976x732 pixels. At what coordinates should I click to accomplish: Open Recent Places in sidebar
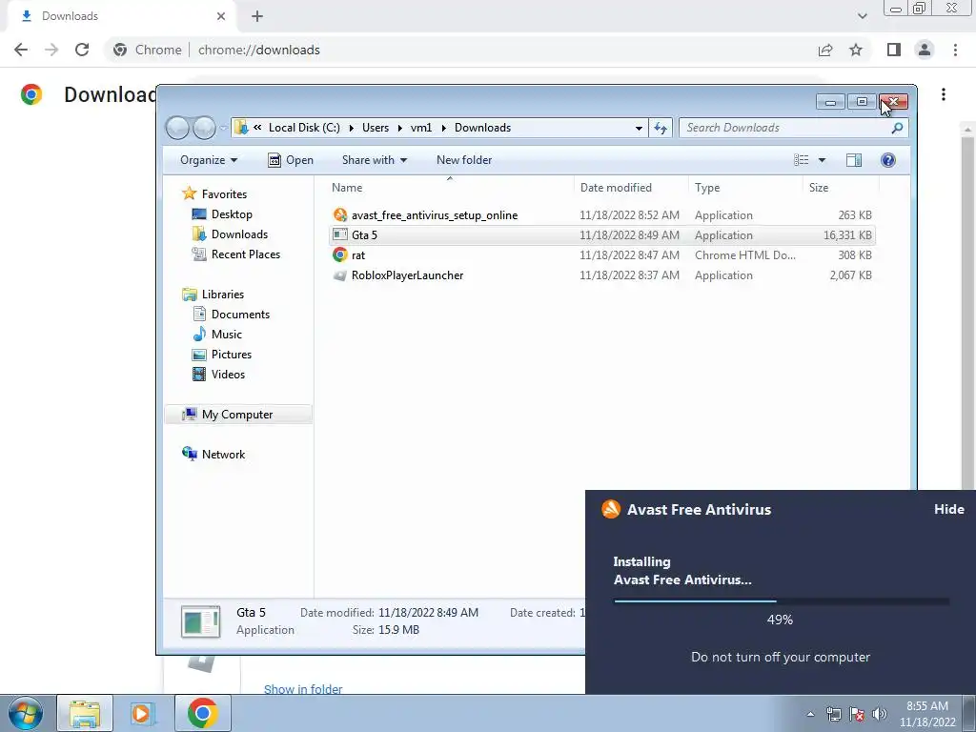point(245,254)
